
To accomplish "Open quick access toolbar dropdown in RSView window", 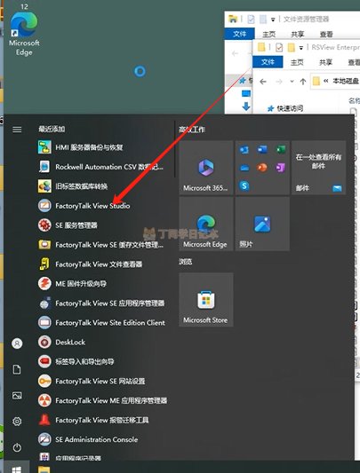I will coord(300,48).
